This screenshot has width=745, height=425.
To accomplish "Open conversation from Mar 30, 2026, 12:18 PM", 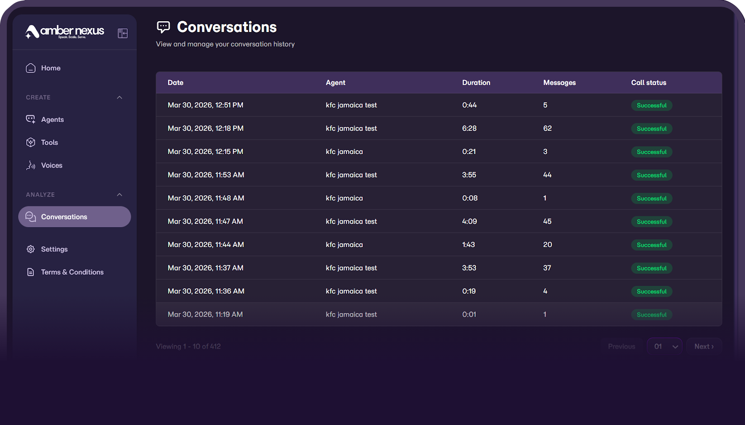I will tap(439, 128).
